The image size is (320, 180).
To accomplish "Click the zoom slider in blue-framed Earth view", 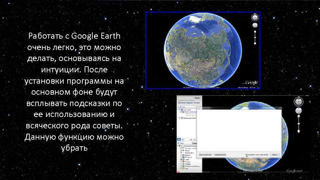I will pos(255,38).
